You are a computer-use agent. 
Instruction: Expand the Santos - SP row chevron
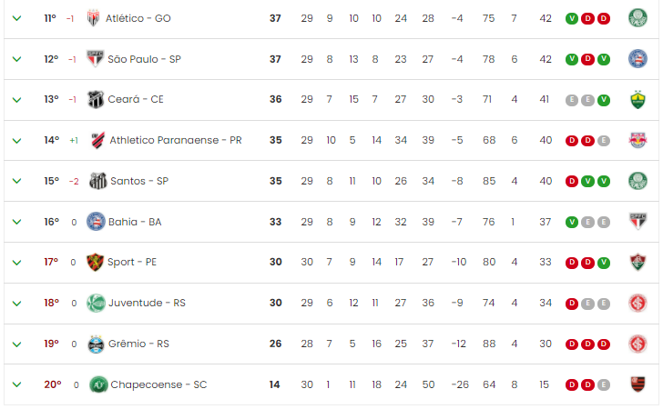17,181
